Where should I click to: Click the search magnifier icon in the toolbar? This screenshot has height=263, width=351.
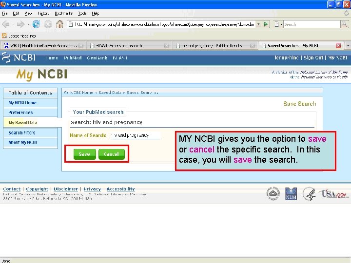pyautogui.click(x=344, y=24)
